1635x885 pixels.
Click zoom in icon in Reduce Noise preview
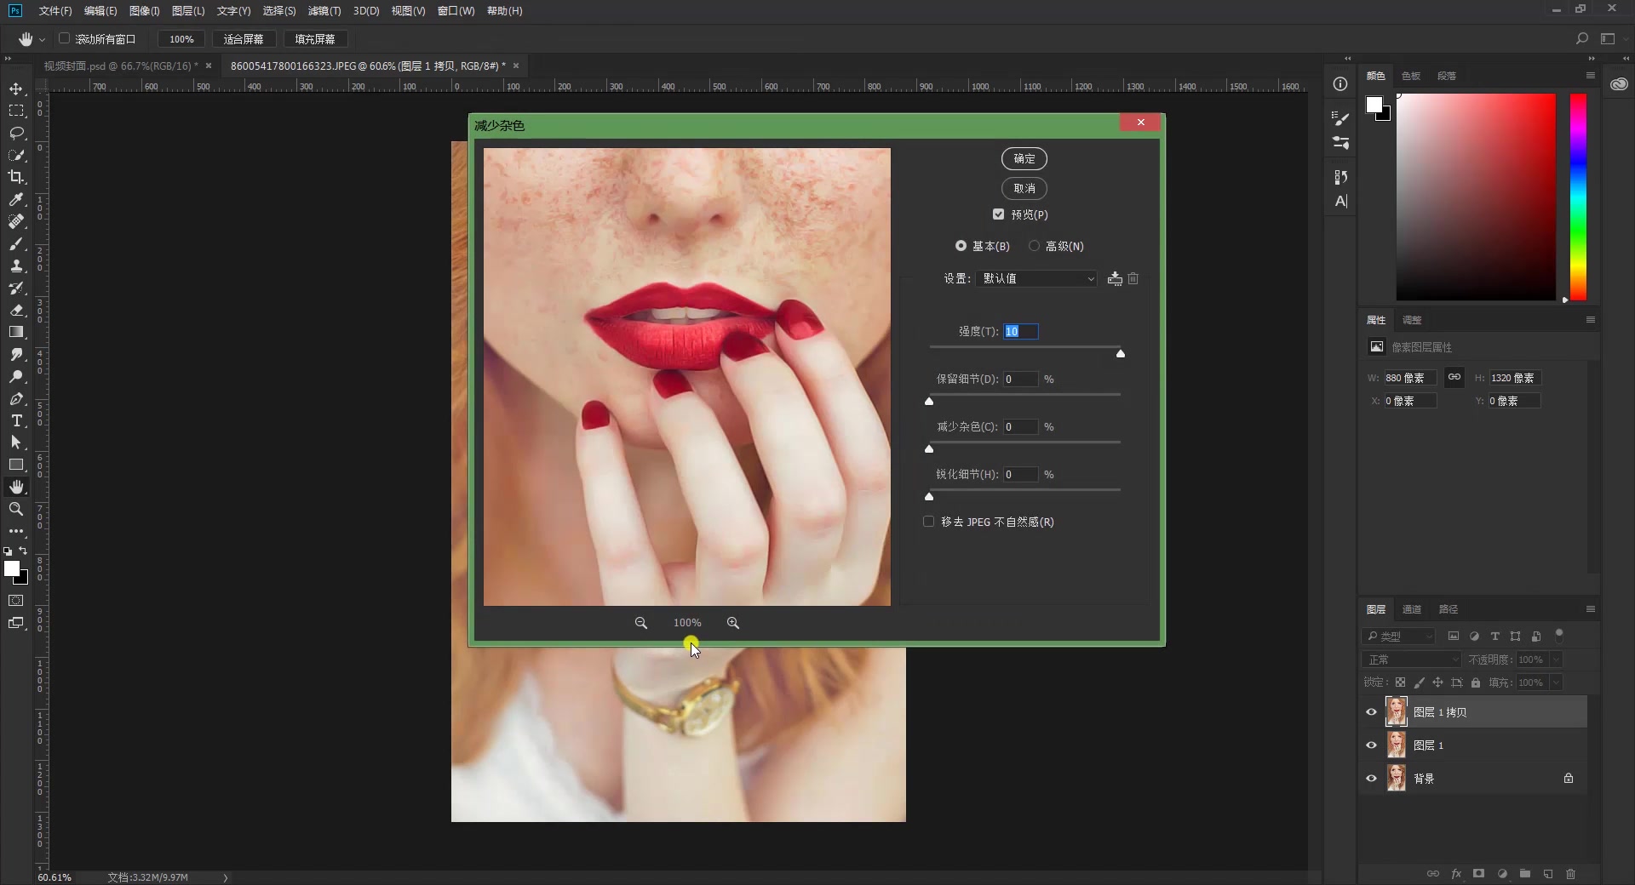[732, 623]
